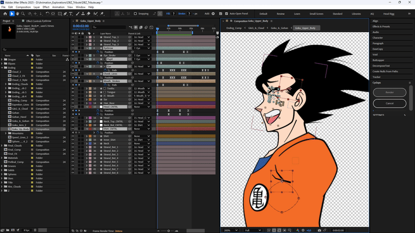415x233 pixels.
Task: Click the Add shape play icon
Action: pyautogui.click(x=213, y=14)
